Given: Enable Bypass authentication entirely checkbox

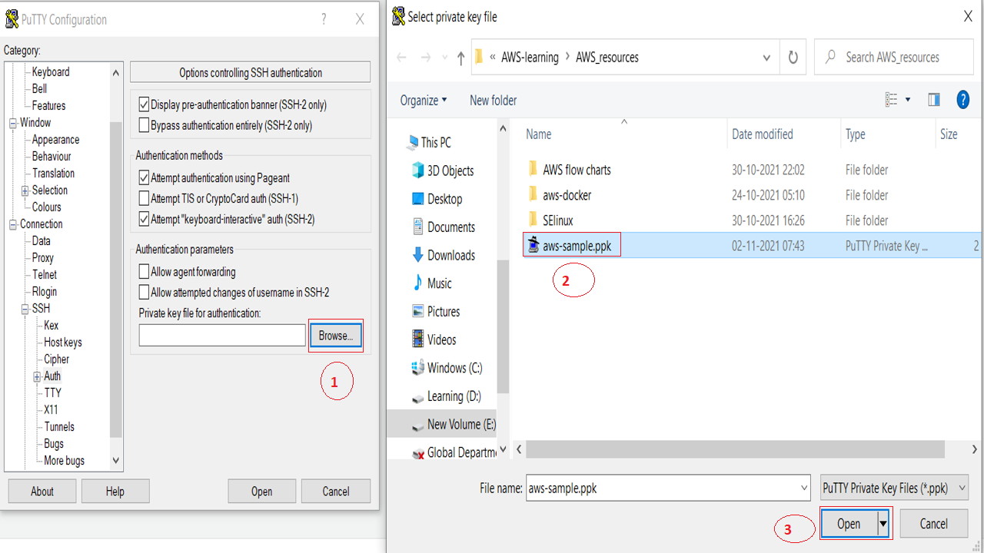Looking at the screenshot, I should tap(144, 125).
